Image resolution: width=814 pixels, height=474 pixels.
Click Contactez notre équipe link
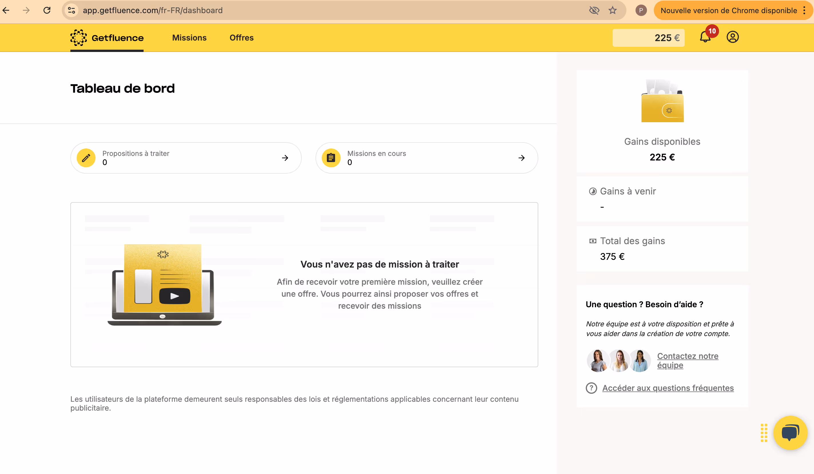[687, 361]
